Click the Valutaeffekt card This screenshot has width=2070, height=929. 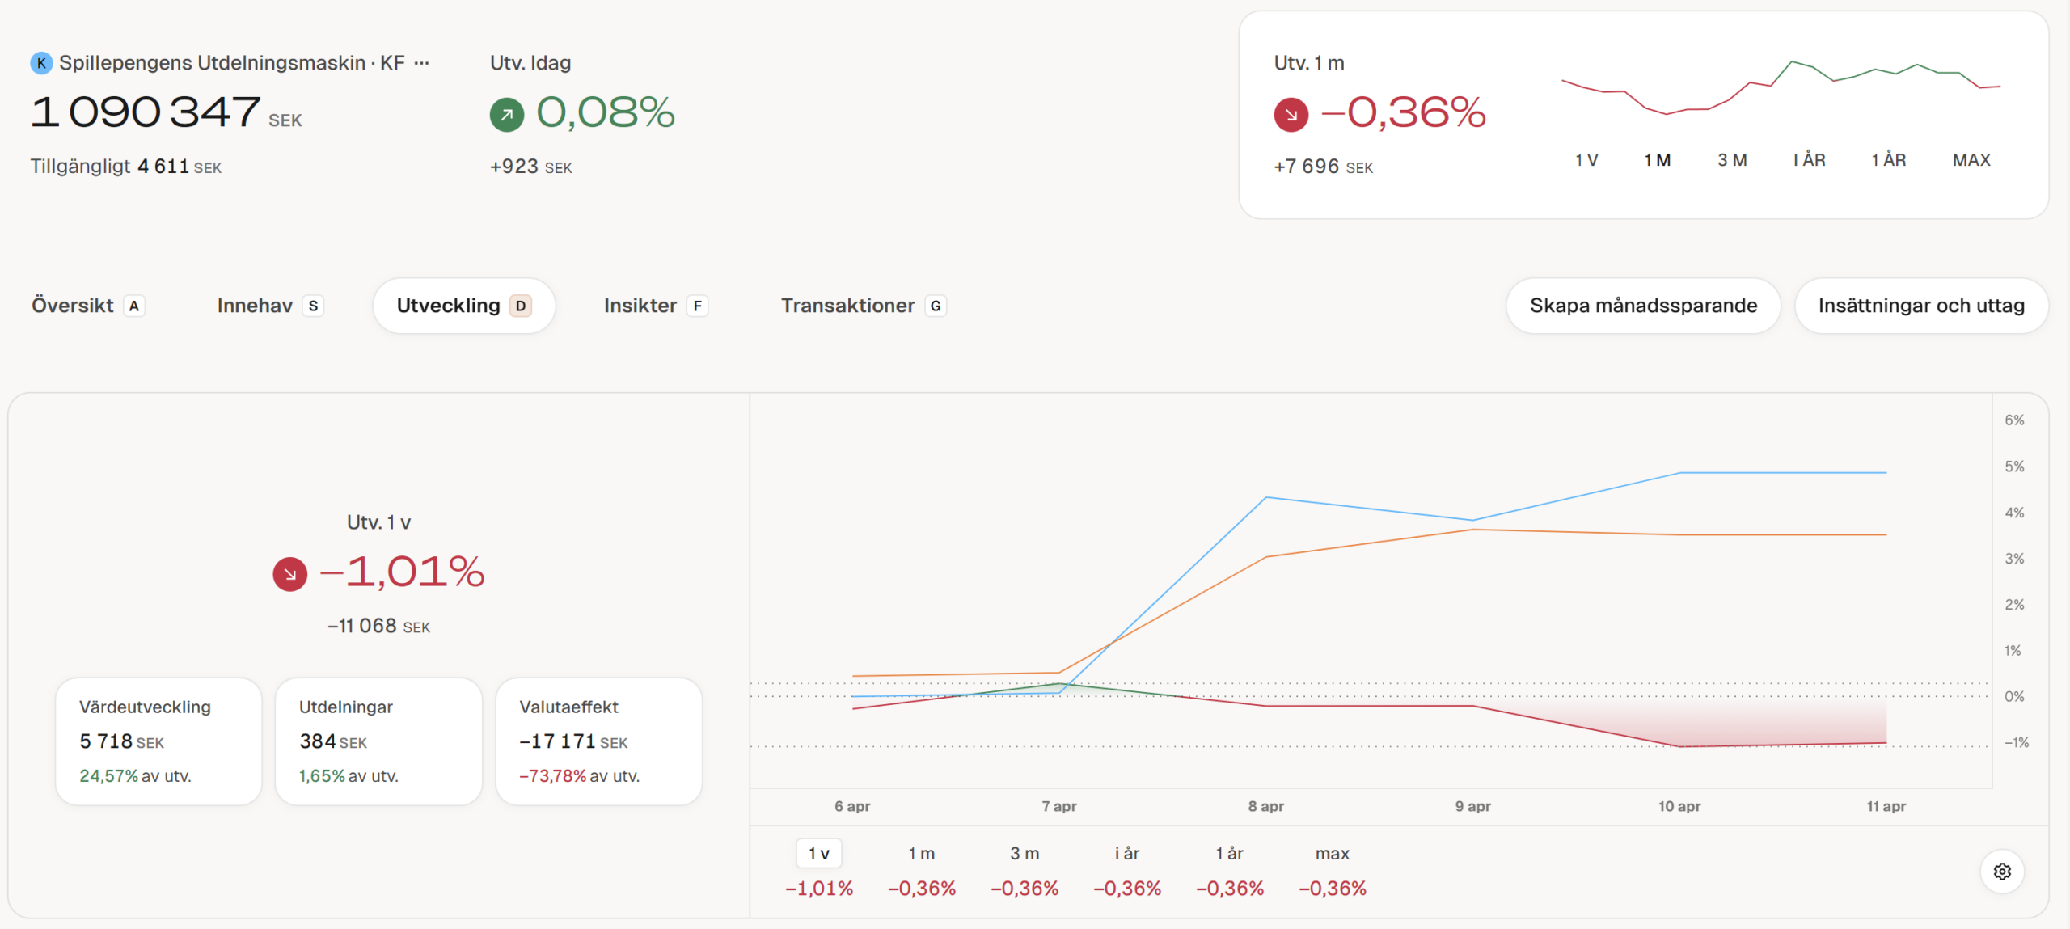click(598, 741)
